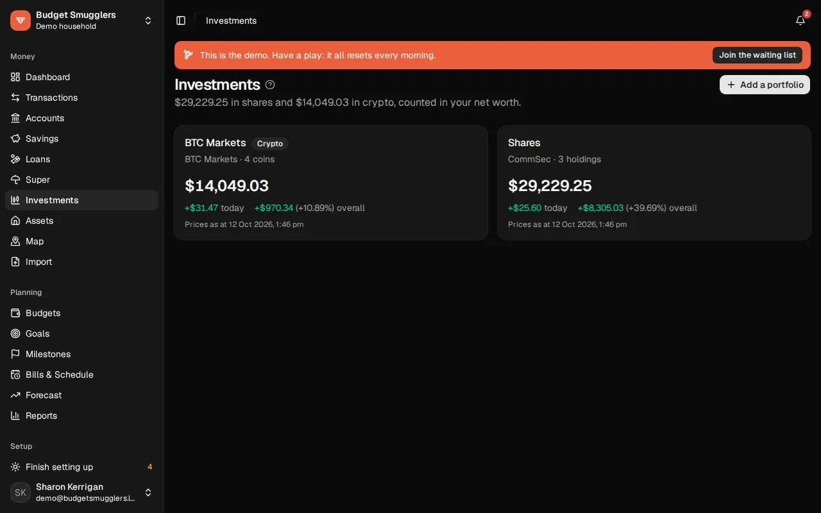Select Investments in the sidebar
Viewport: 821px width, 513px height.
point(81,200)
